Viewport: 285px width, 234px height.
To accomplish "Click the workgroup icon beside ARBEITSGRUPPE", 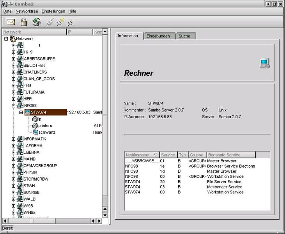I will point(20,58).
